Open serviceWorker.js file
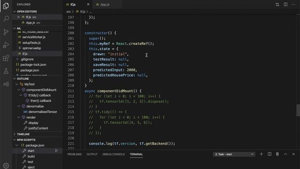Screen dimensions: 300x169 [x=37, y=37]
